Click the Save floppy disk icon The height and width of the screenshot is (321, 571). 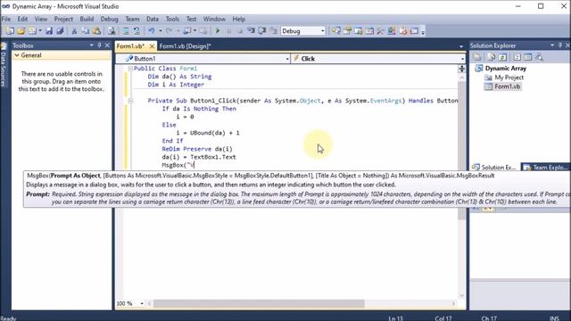click(x=49, y=31)
